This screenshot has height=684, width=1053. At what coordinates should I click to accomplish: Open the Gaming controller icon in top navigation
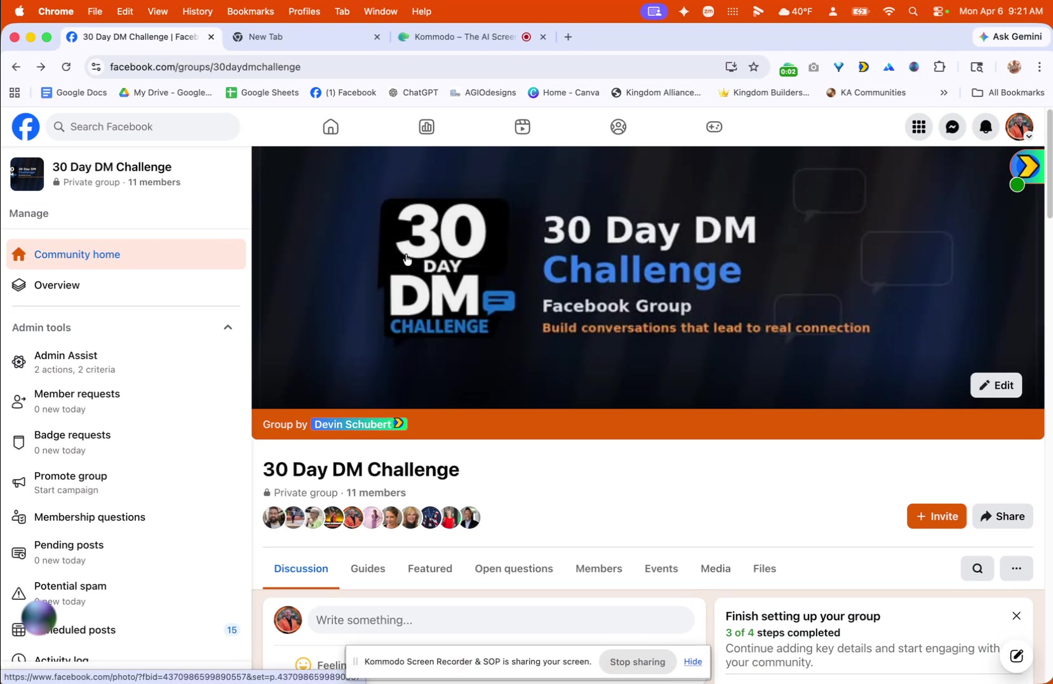[x=714, y=127]
